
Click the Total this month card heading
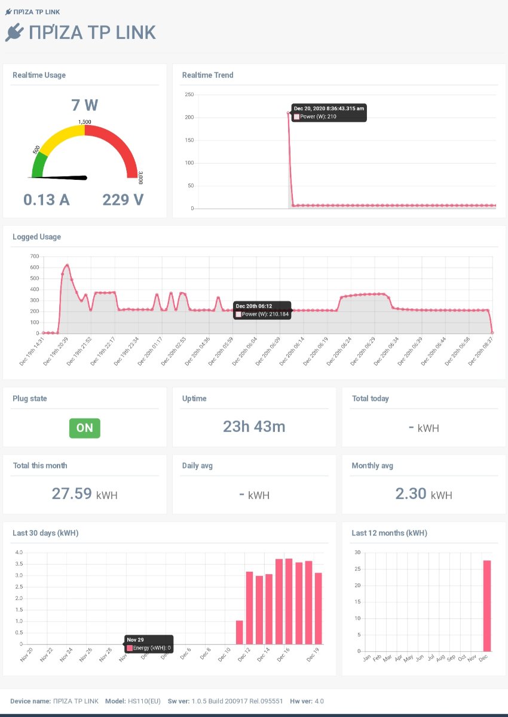coord(40,465)
